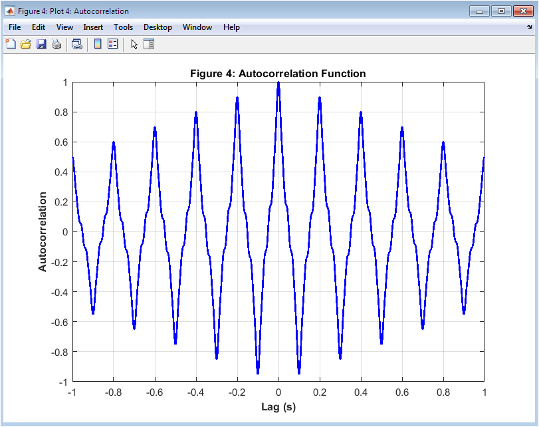
Task: Open the Property Inspector icon
Action: [x=149, y=44]
